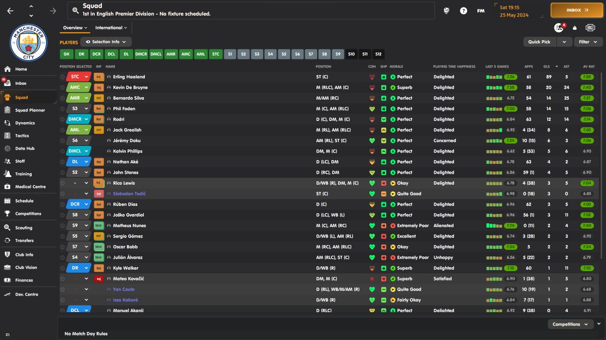
Task: Click the back arrow navigation icon
Action: coord(10,10)
